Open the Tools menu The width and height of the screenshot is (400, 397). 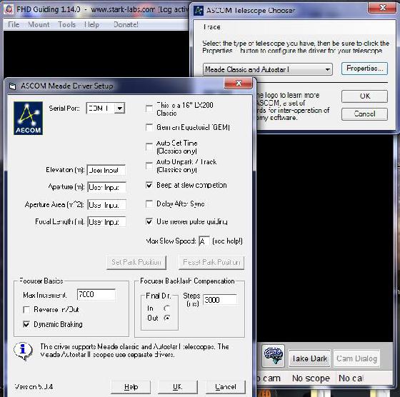tap(67, 24)
